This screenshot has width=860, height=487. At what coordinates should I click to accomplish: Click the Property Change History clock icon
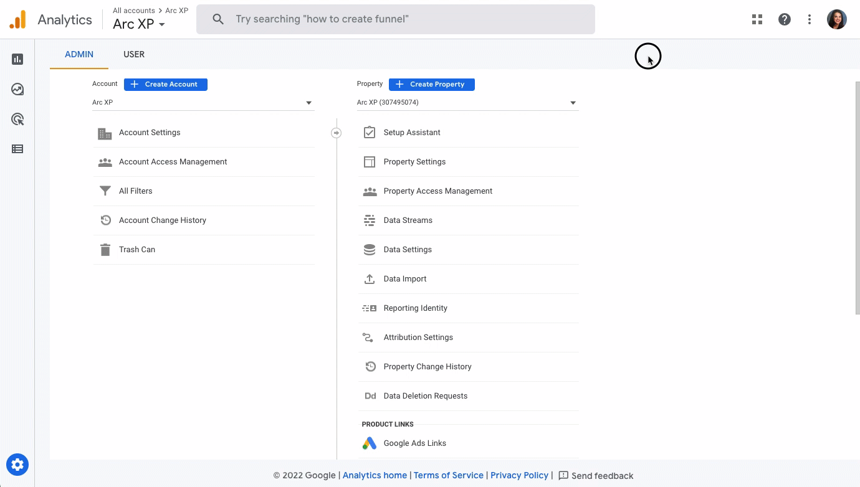370,367
